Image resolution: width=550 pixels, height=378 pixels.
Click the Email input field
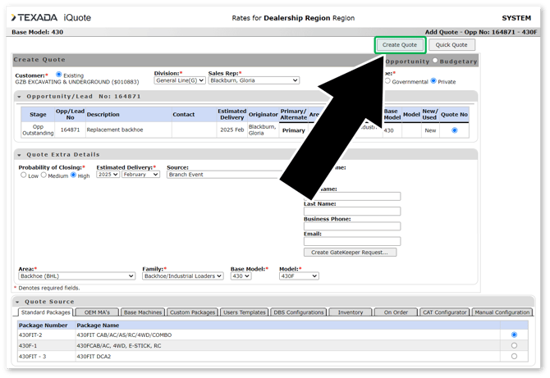pyautogui.click(x=352, y=241)
